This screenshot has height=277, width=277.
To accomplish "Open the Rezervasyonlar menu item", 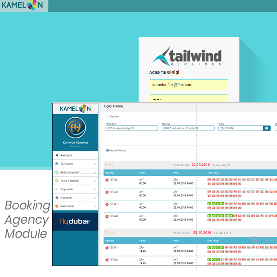I will click(75, 172).
